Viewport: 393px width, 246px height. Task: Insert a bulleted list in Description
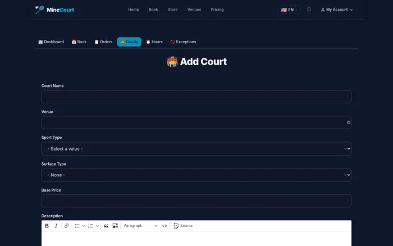(x=77, y=226)
